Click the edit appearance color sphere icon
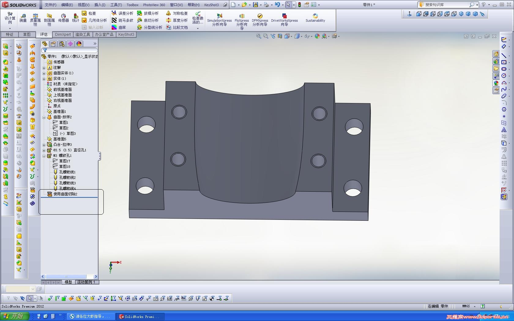Viewport: 514px width, 321px height. pos(317,36)
